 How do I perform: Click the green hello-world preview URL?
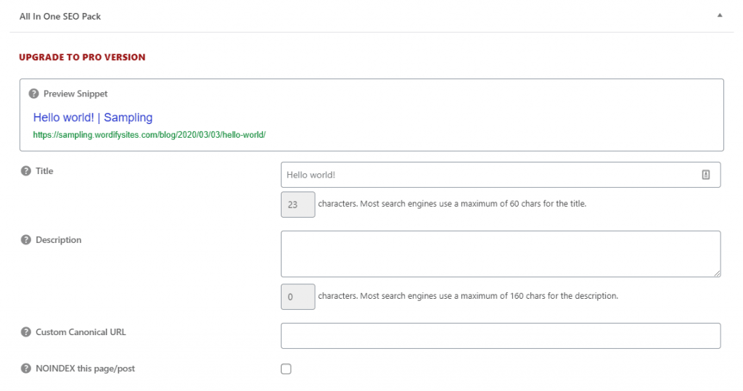[x=149, y=135]
